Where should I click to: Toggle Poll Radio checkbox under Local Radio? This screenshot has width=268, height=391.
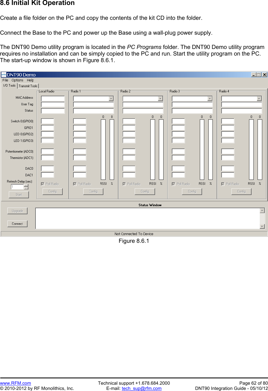click(43, 184)
